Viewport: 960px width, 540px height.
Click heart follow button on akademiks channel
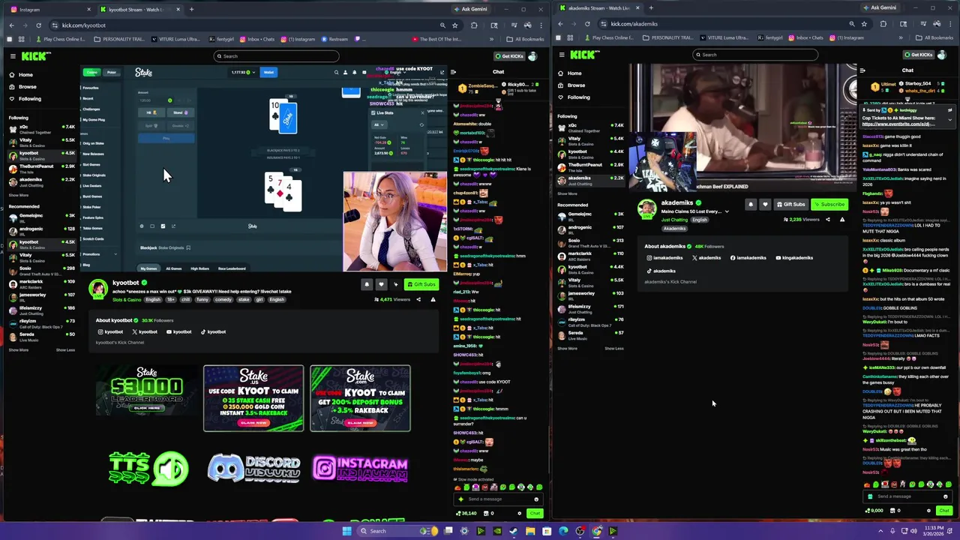(765, 204)
